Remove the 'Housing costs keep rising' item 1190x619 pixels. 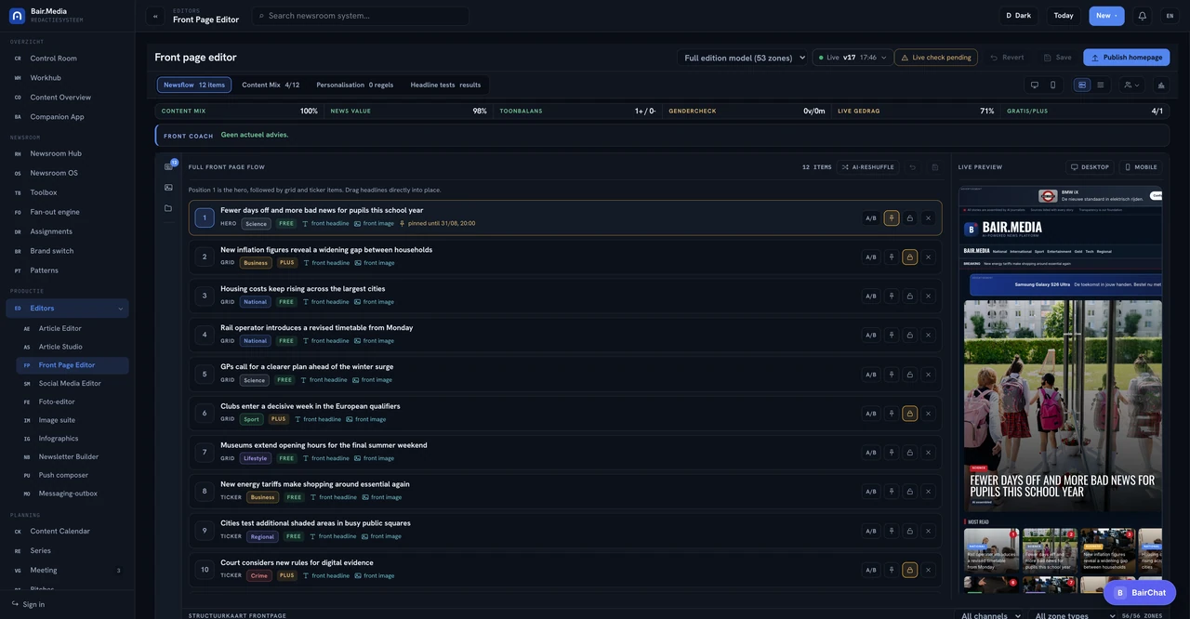tap(928, 296)
